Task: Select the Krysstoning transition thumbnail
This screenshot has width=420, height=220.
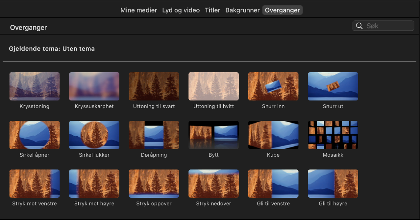Action: click(x=35, y=86)
